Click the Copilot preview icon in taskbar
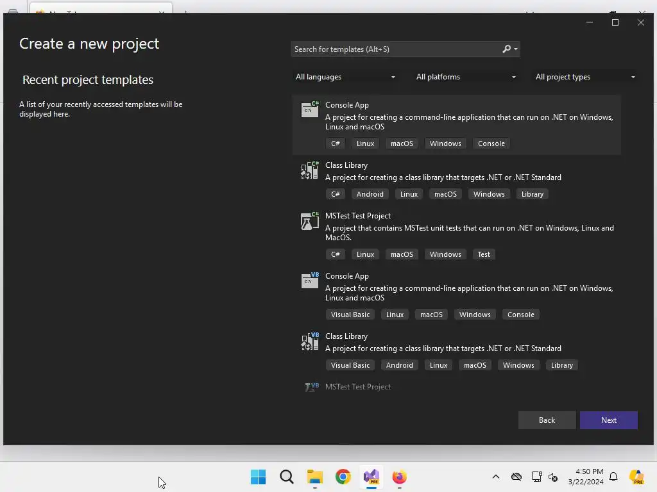The image size is (657, 492). (x=636, y=477)
